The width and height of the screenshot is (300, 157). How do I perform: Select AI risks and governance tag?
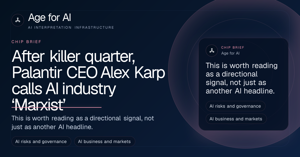click(41, 142)
